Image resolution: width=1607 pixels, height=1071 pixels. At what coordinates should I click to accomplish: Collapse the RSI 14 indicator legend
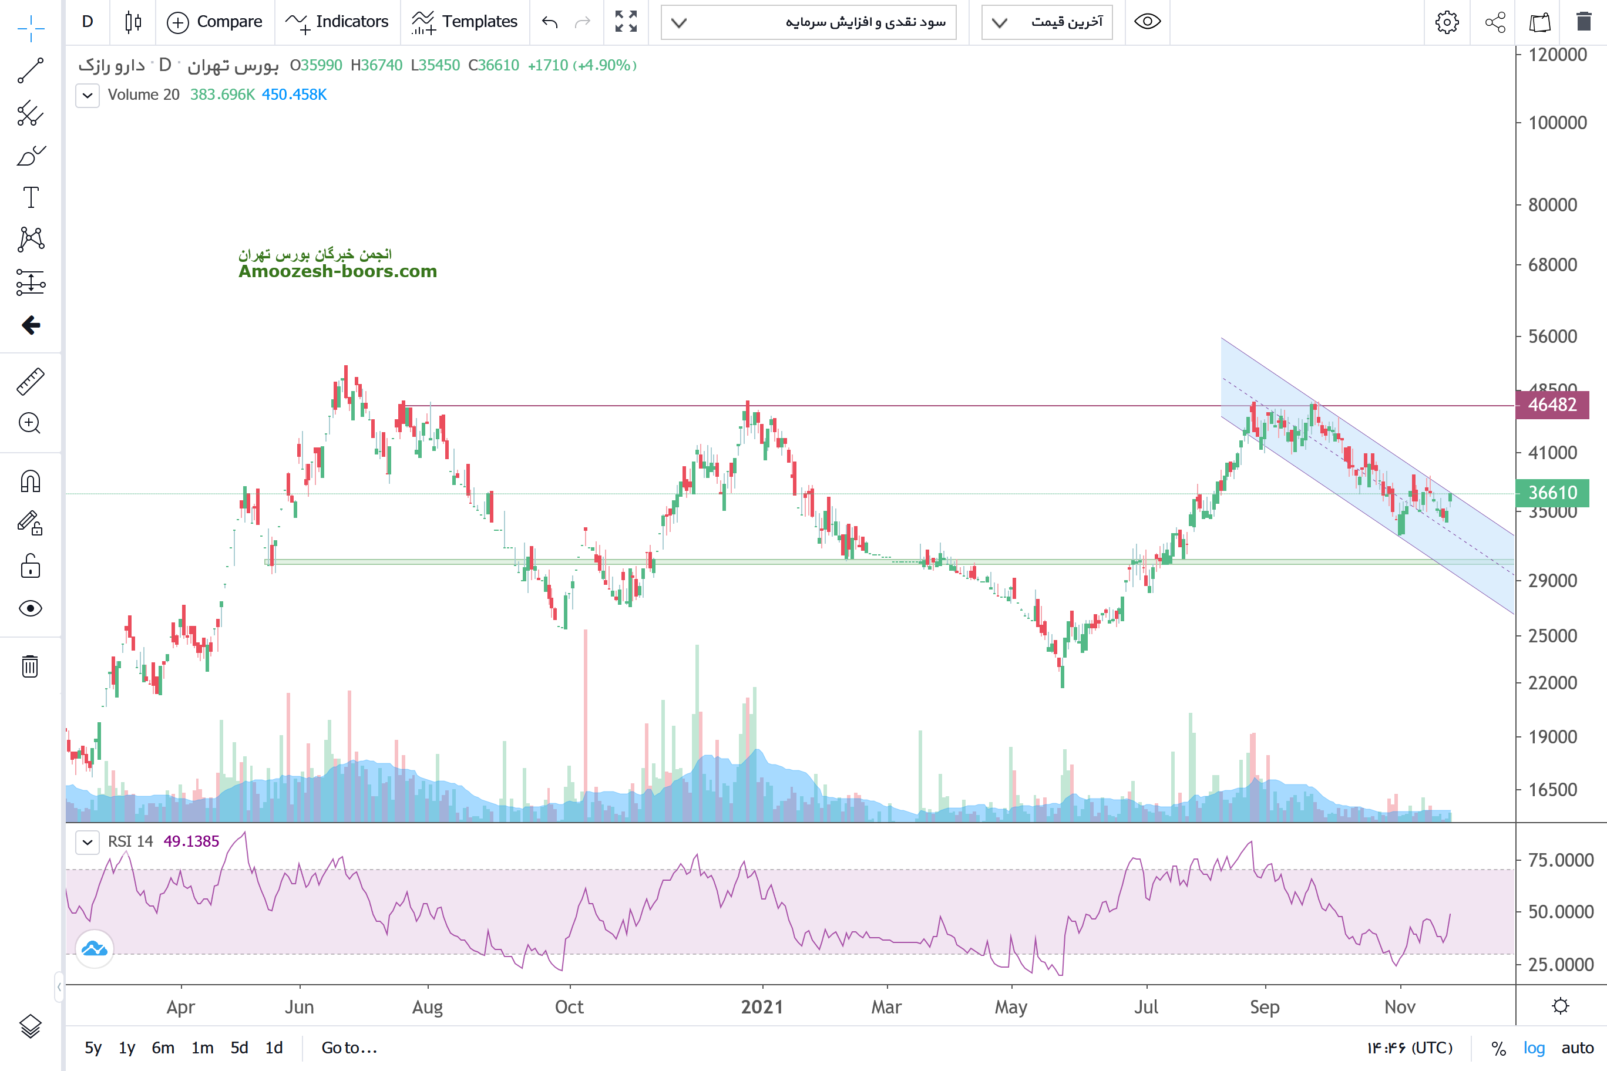click(x=88, y=841)
